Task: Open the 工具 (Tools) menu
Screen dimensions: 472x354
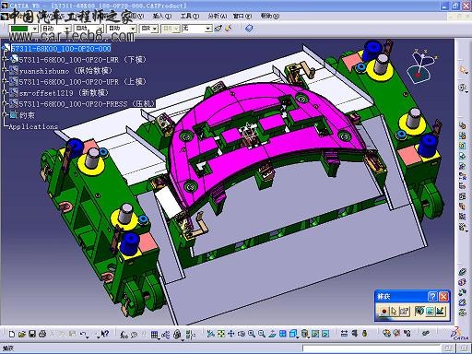Action: 190,16
